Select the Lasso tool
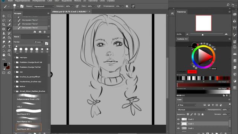 tap(4, 20)
